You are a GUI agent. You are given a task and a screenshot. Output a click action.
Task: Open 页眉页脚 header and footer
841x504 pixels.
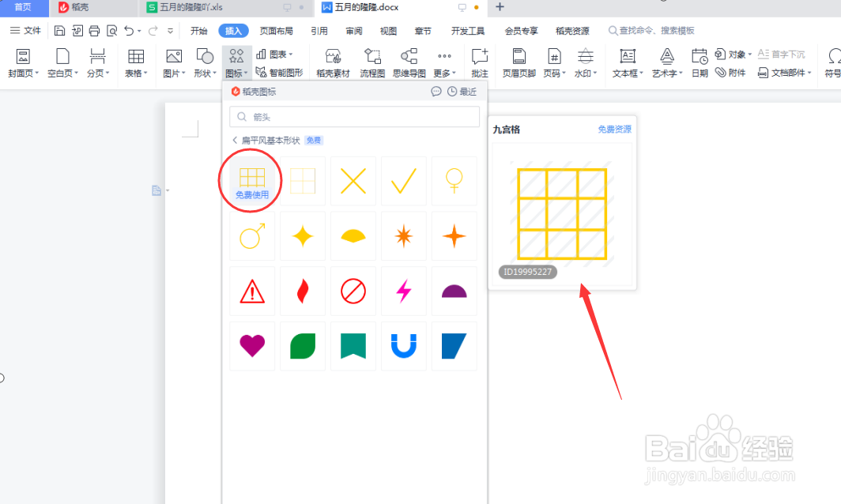coord(519,62)
